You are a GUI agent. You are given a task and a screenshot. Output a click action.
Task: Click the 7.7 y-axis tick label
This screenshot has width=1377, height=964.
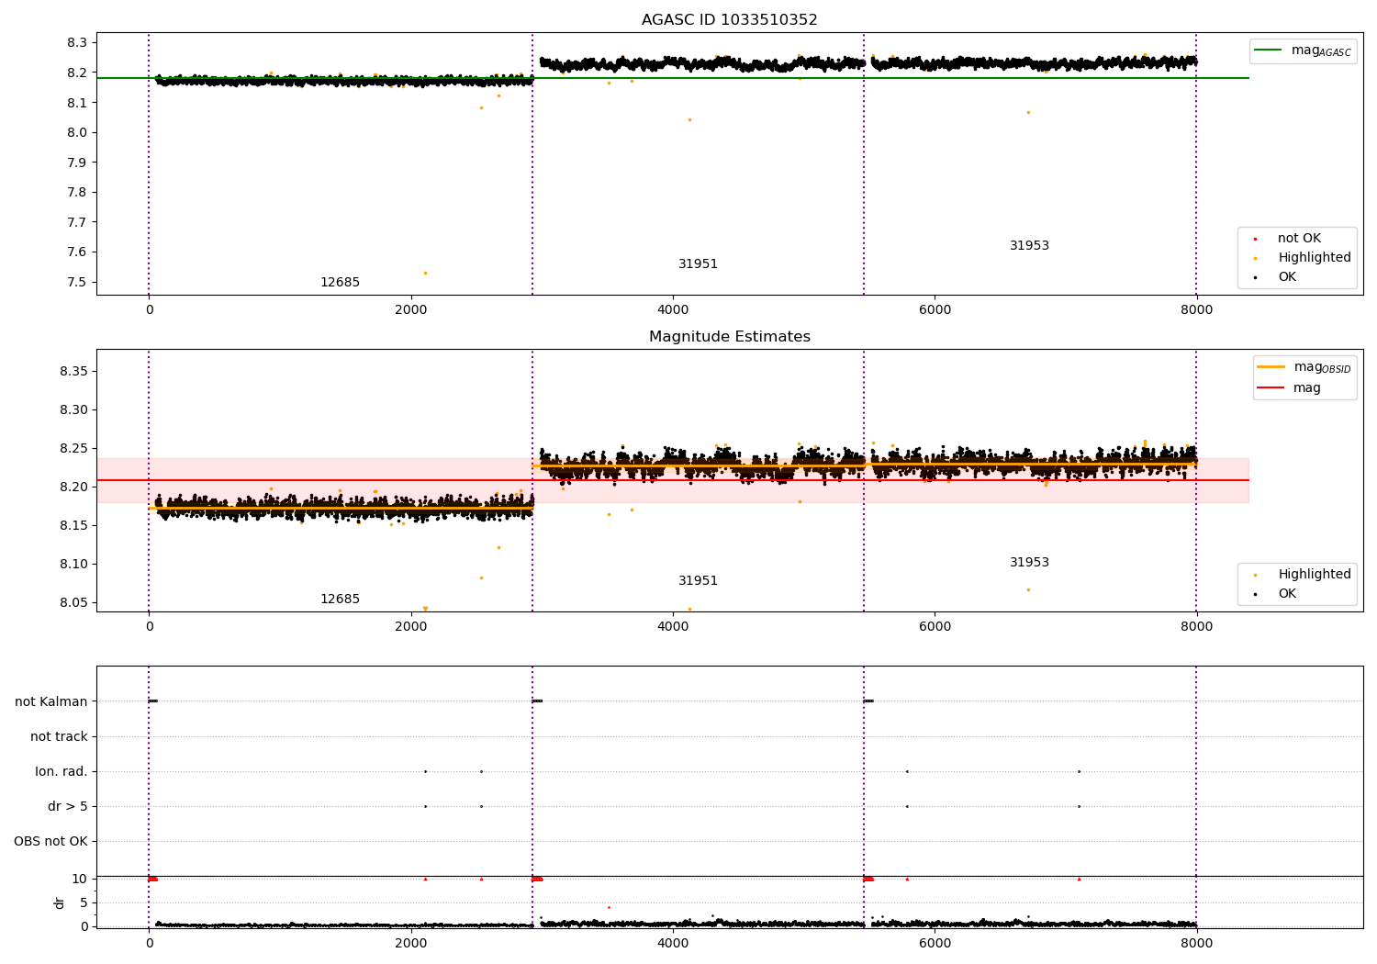click(77, 222)
